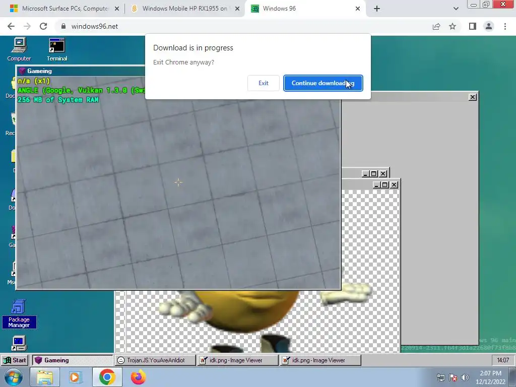The image size is (516, 387).
Task: Open the Windows 7 Start orb
Action: click(14, 377)
